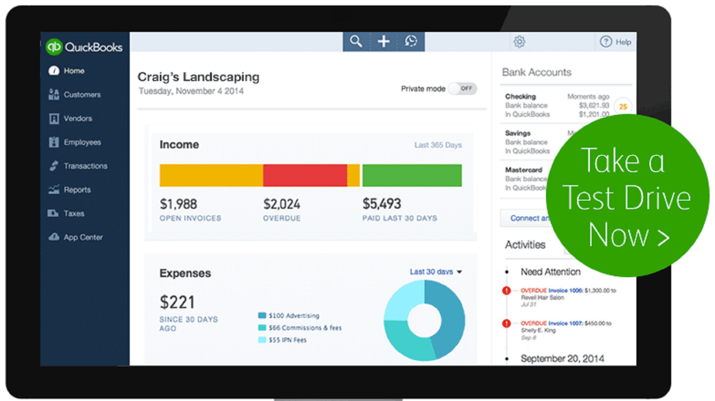Click OPEN INVOICES label link
Image resolution: width=715 pixels, height=401 pixels.
click(190, 218)
